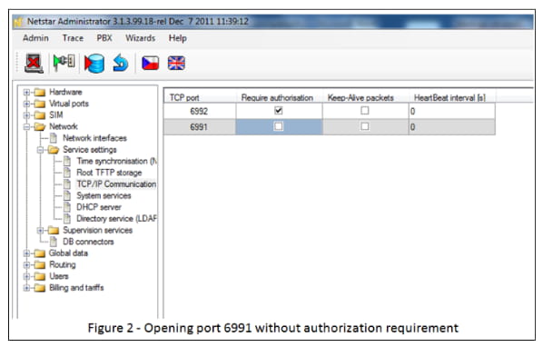Select the TCP/IP Communication tree item
This screenshot has width=543, height=347.
(x=116, y=183)
